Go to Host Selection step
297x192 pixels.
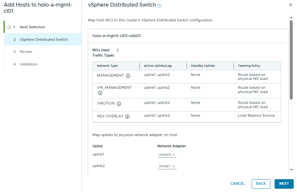pos(32,27)
